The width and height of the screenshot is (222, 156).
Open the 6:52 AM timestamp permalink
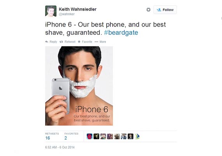click(60, 147)
